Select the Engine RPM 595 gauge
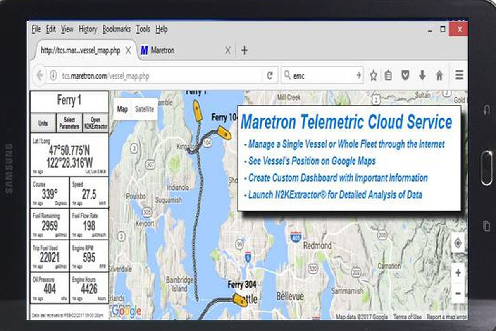The image size is (496, 331). pos(89,255)
